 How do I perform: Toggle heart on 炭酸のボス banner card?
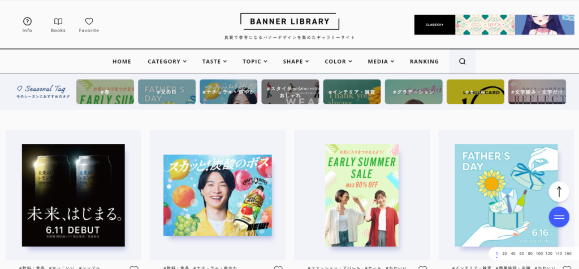(x=278, y=267)
